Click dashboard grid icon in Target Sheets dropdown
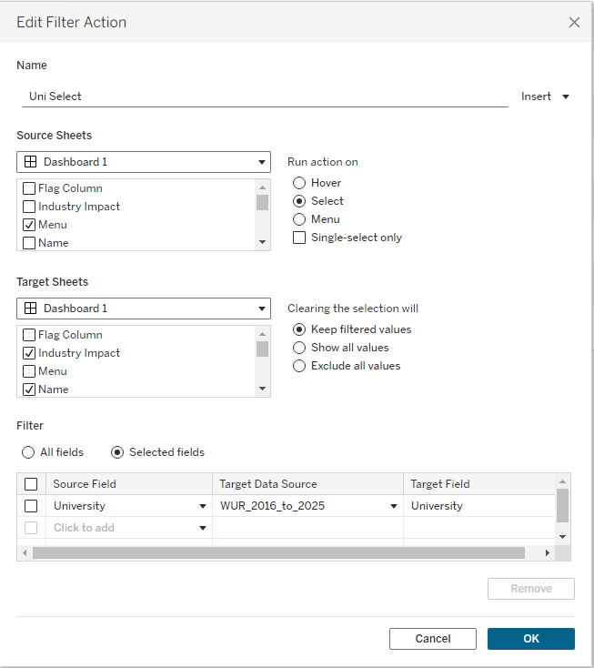Image resolution: width=594 pixels, height=668 pixels. click(x=30, y=309)
